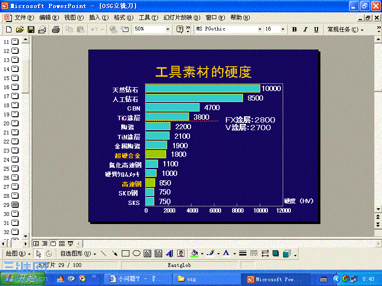
Task: Open the 编辑 Edit menu
Action: coord(49,18)
